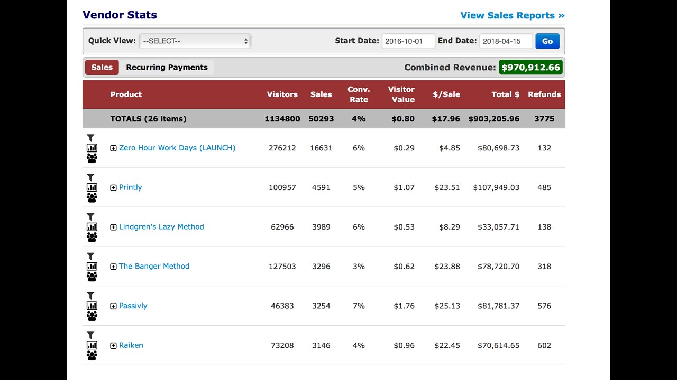The image size is (677, 380).
Task: Click the funnel icon in the Raiken row
Action: coord(90,336)
